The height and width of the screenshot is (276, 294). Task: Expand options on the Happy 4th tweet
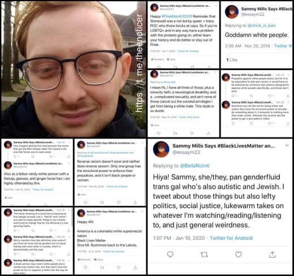tap(142, 212)
